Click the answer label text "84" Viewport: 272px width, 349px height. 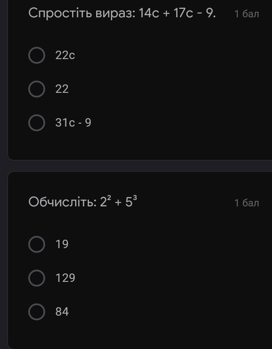62,312
